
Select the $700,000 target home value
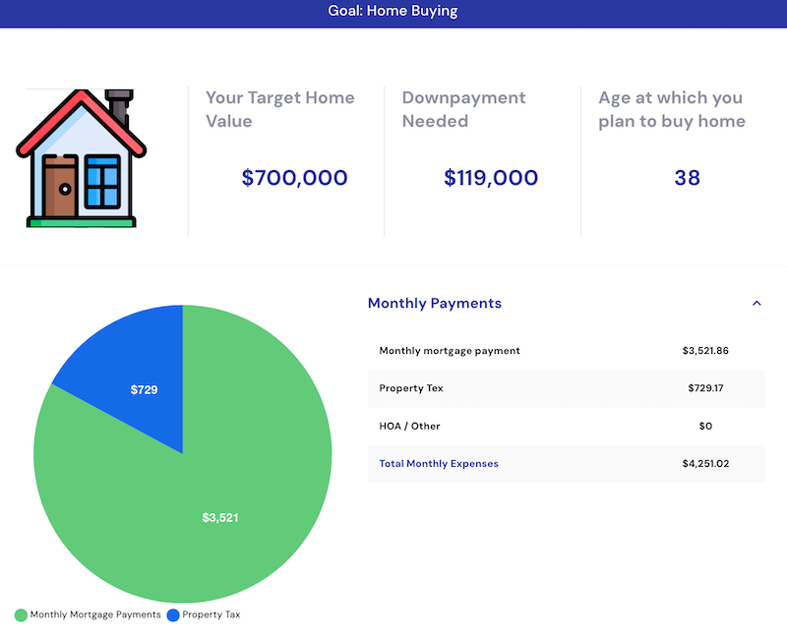click(294, 178)
